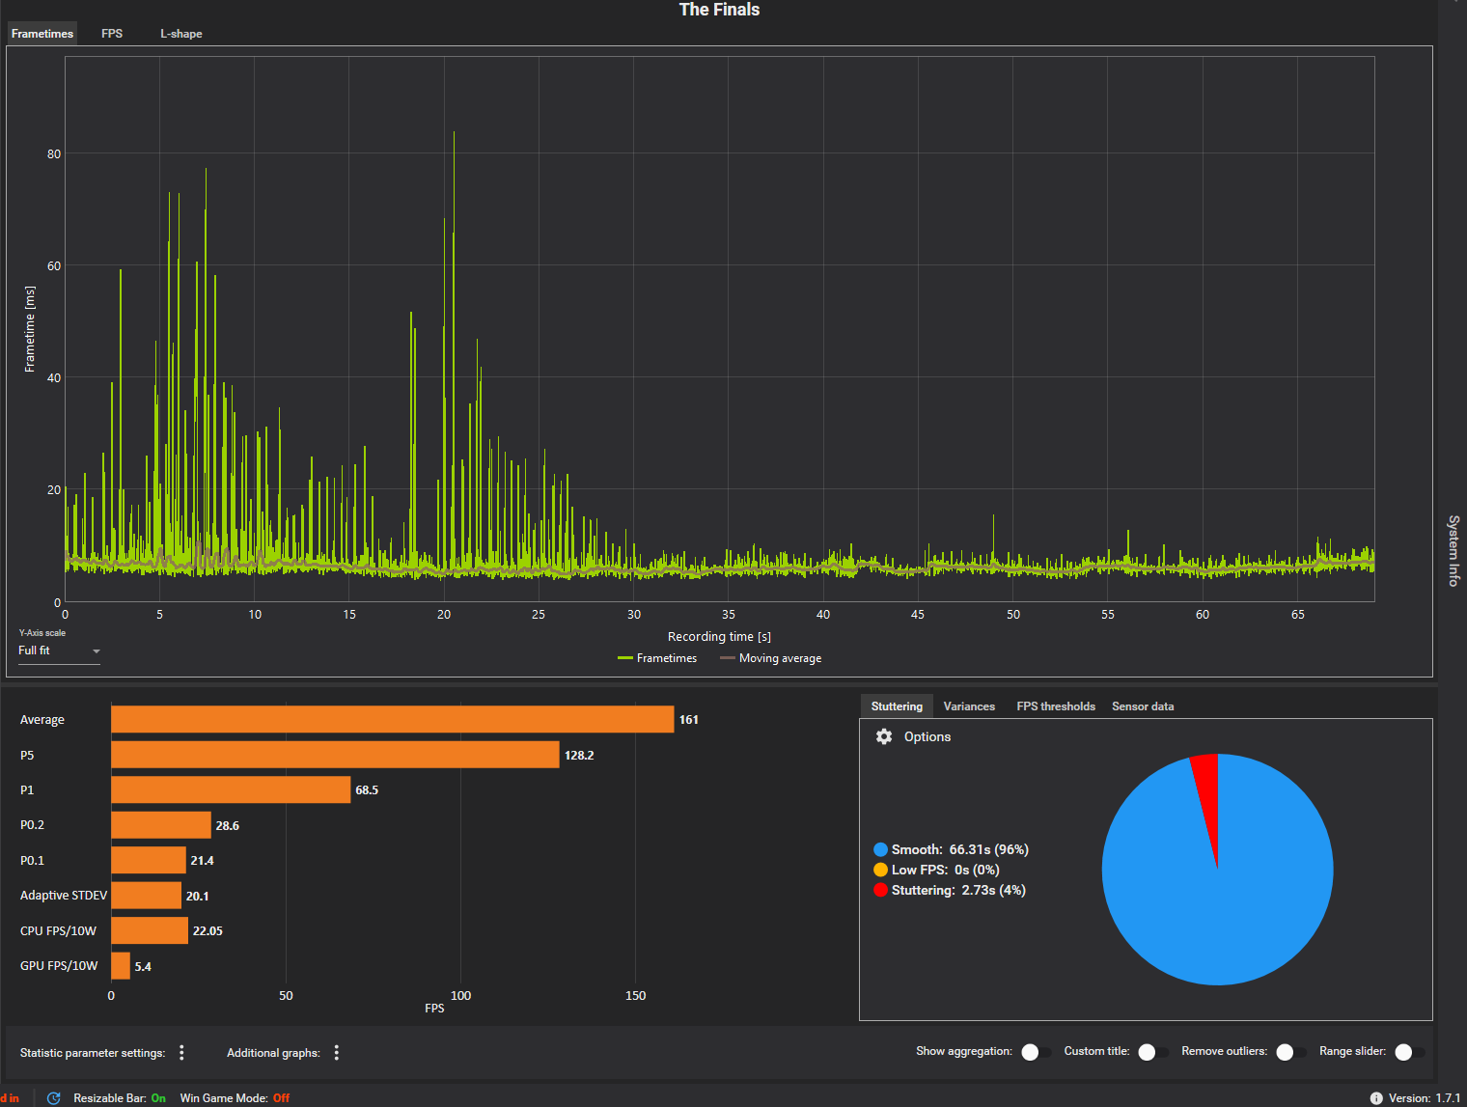Screen dimensions: 1467x1107
Task: Open the Stuttering tab
Action: (897, 706)
